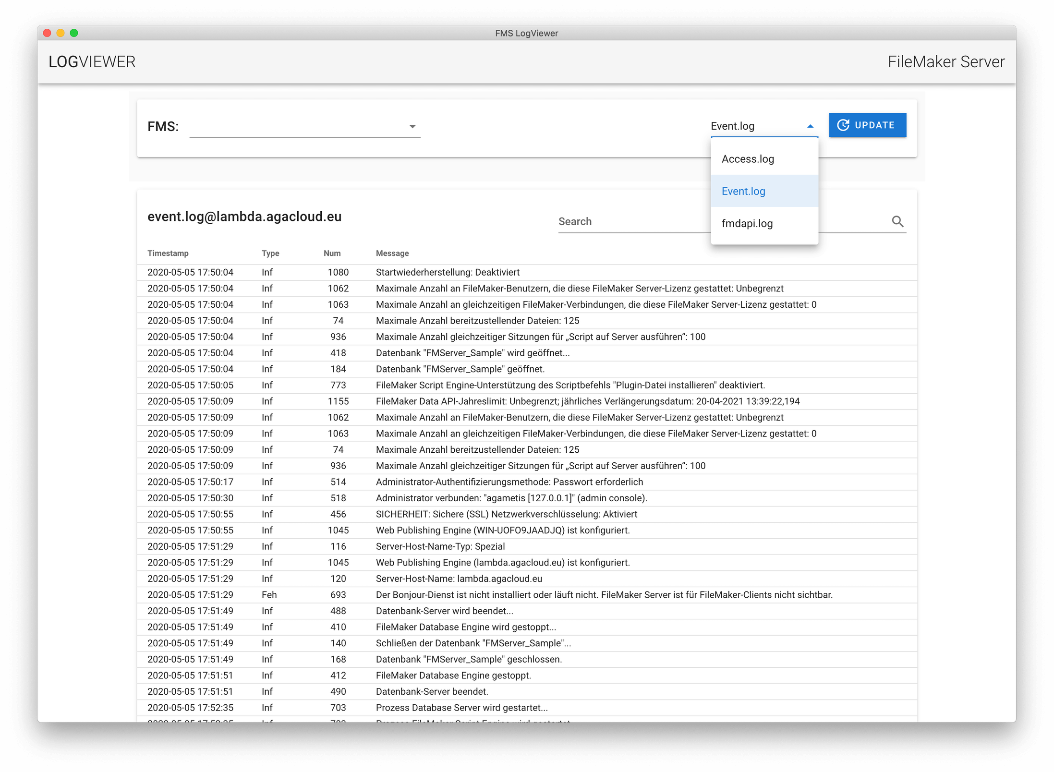Click Web Publishing Engine (WIN-UOFO9JAADJQ) message

click(503, 531)
